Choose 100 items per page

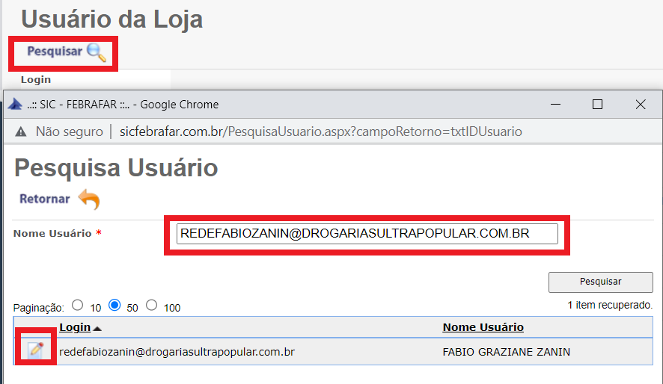click(152, 306)
